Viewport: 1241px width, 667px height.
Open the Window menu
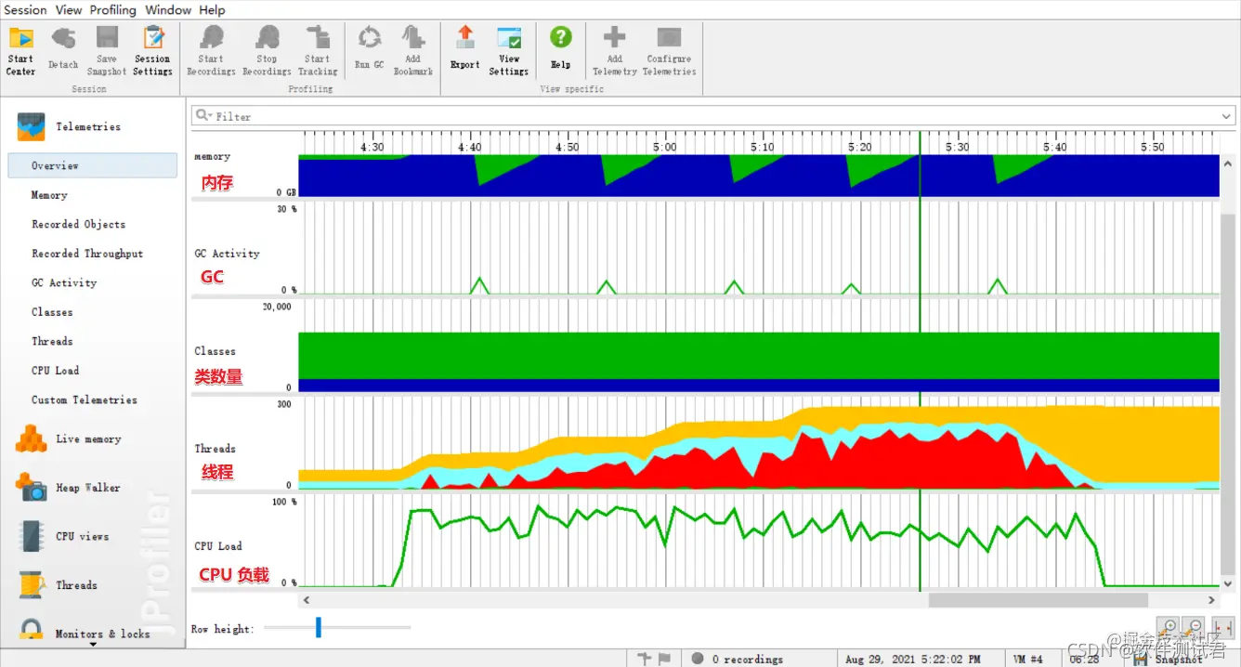168,10
